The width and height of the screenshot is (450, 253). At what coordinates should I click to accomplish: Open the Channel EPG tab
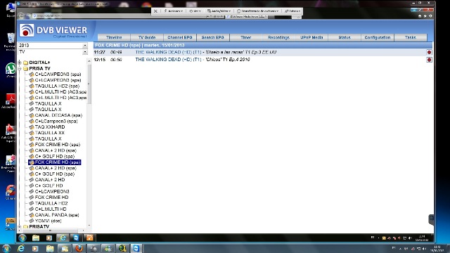(180, 37)
